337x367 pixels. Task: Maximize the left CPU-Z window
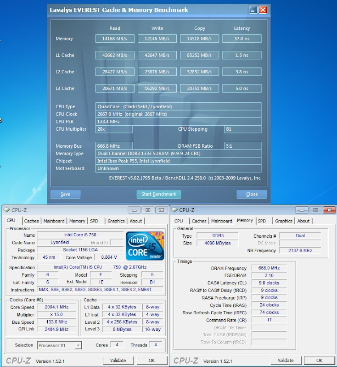[148, 210]
